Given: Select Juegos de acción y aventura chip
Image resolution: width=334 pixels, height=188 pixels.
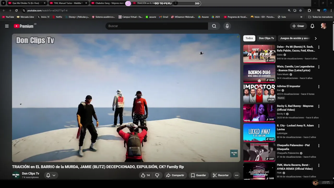Looking at the screenshot, I should pyautogui.click(x=295, y=38).
